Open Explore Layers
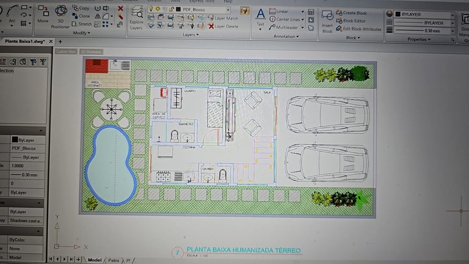The image size is (469, 264). click(x=136, y=18)
